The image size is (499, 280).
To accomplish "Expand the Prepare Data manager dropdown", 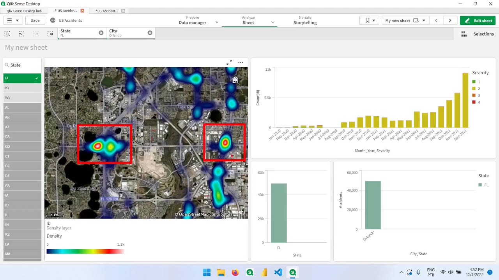I will (x=217, y=23).
